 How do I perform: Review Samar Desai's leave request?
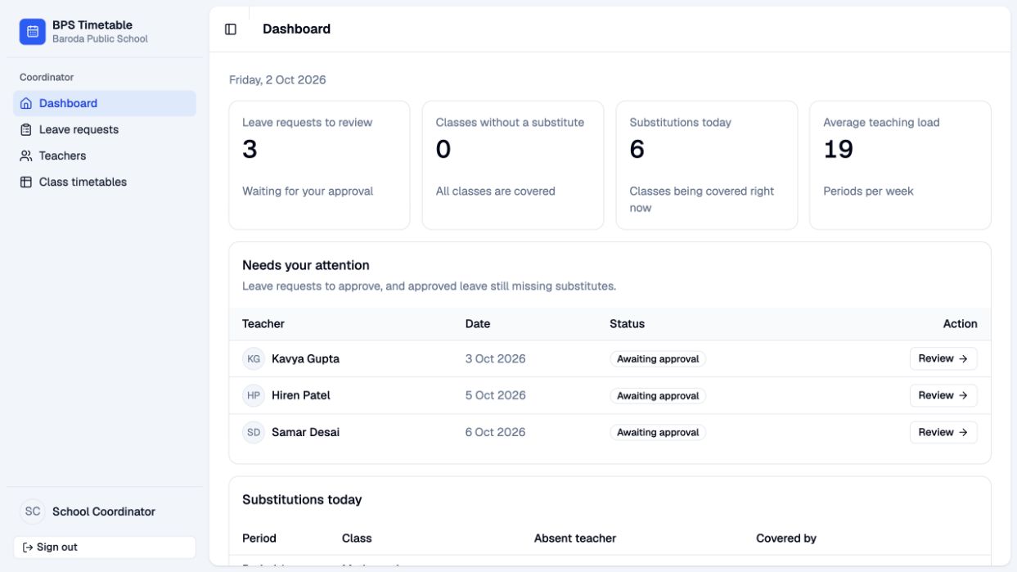pos(943,432)
